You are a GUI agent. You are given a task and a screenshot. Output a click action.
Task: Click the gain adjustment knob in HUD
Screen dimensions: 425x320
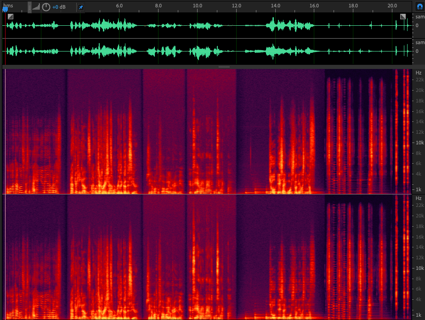(46, 7)
